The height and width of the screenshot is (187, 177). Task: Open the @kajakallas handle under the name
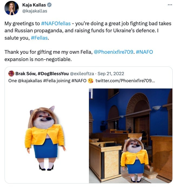coord(34,11)
